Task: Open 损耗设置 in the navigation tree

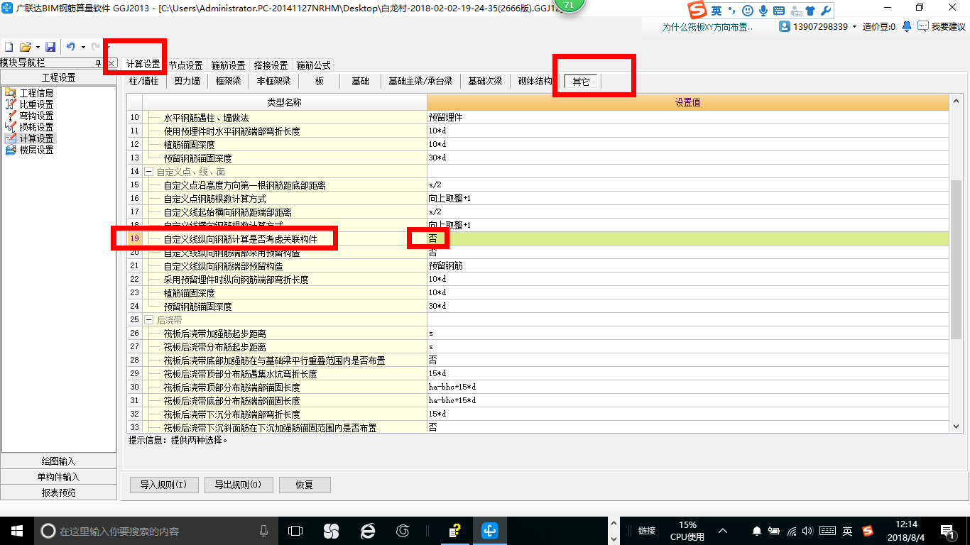Action: tap(36, 127)
